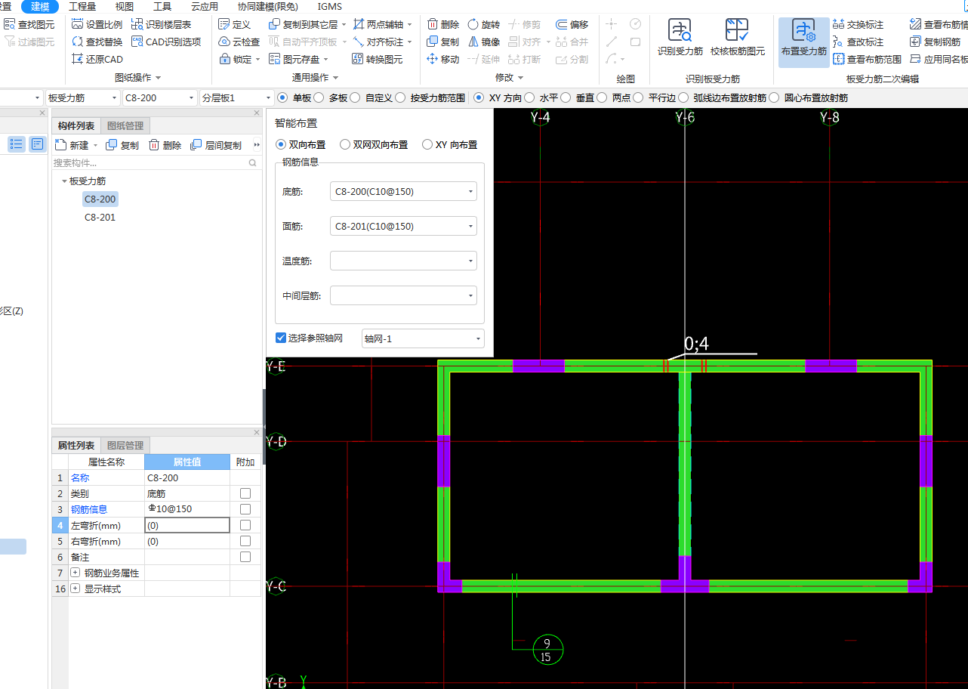Image resolution: width=968 pixels, height=689 pixels.
Task: Select the 偏移 tool
Action: tap(572, 25)
